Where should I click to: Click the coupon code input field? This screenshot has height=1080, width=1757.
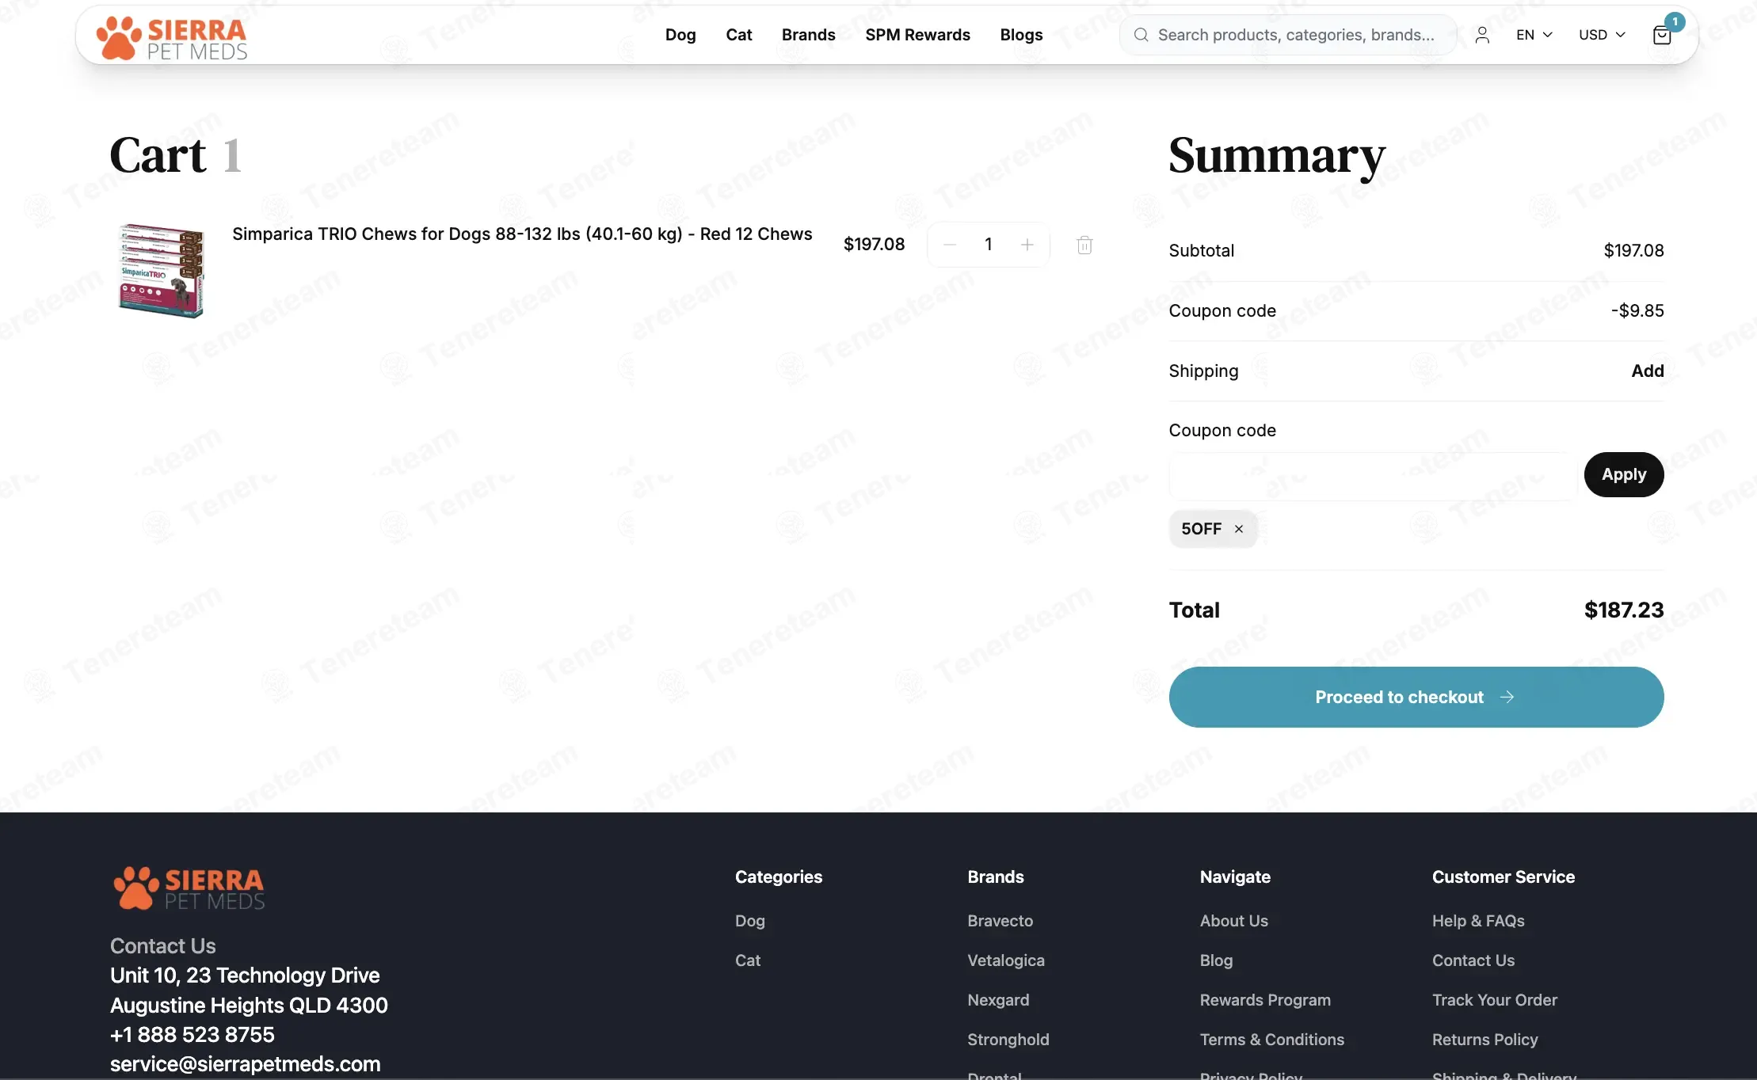(x=1373, y=475)
